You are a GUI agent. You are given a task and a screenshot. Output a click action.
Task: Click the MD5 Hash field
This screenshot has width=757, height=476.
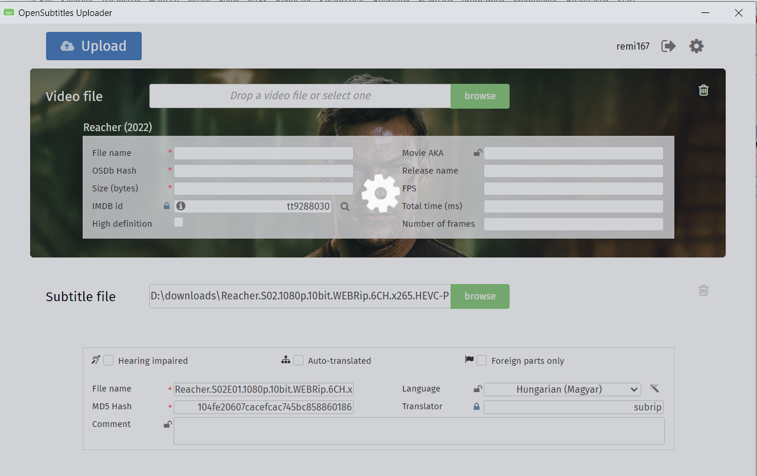point(263,407)
